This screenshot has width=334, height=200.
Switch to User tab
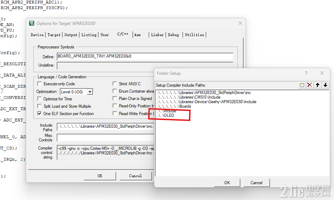(x=105, y=35)
